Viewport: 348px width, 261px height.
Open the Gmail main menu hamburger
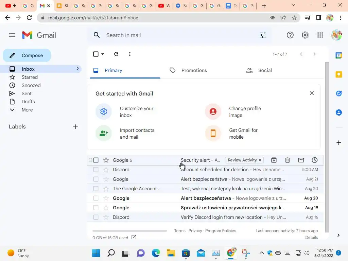click(12, 35)
